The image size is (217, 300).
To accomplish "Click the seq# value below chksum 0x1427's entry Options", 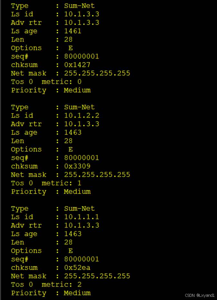I will (x=81, y=56).
